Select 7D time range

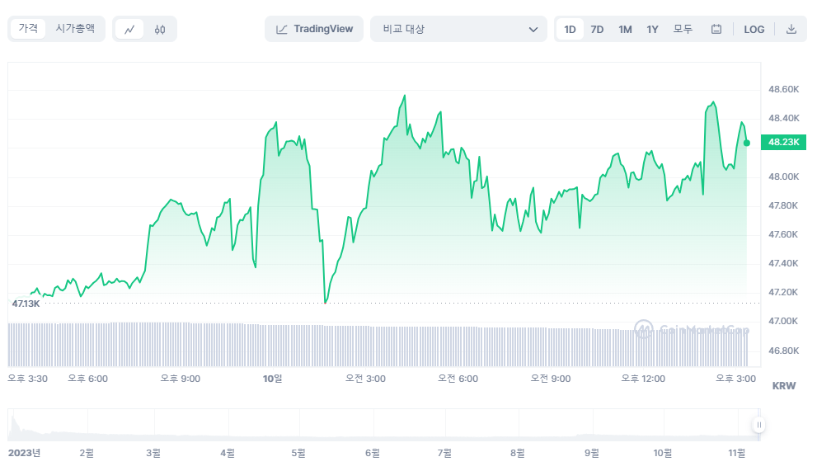tap(597, 29)
